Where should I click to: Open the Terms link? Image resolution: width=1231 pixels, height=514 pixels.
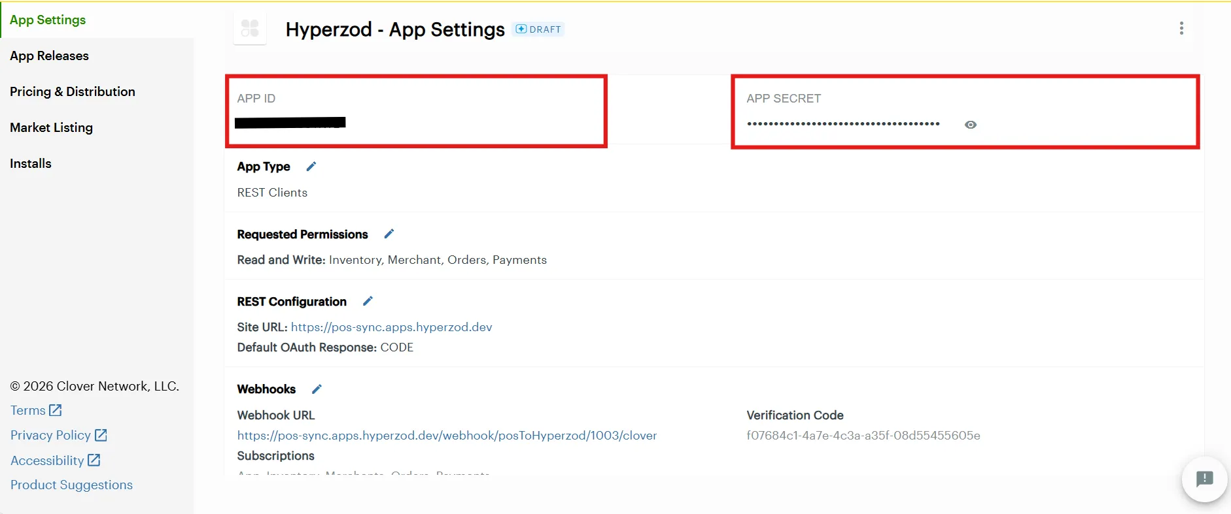point(36,410)
